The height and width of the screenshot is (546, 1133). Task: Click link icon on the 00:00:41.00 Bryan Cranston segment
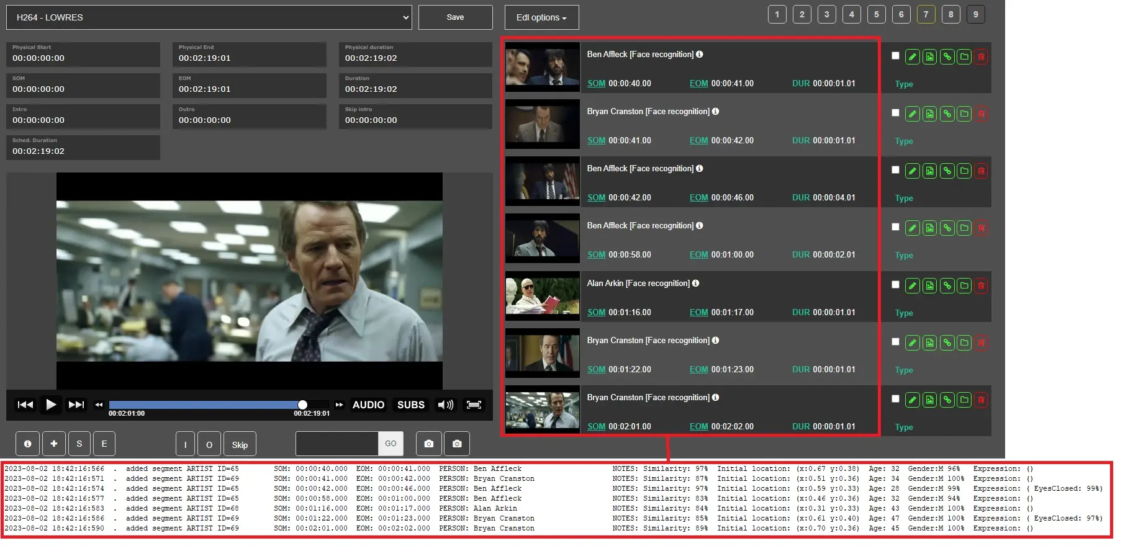coord(947,114)
